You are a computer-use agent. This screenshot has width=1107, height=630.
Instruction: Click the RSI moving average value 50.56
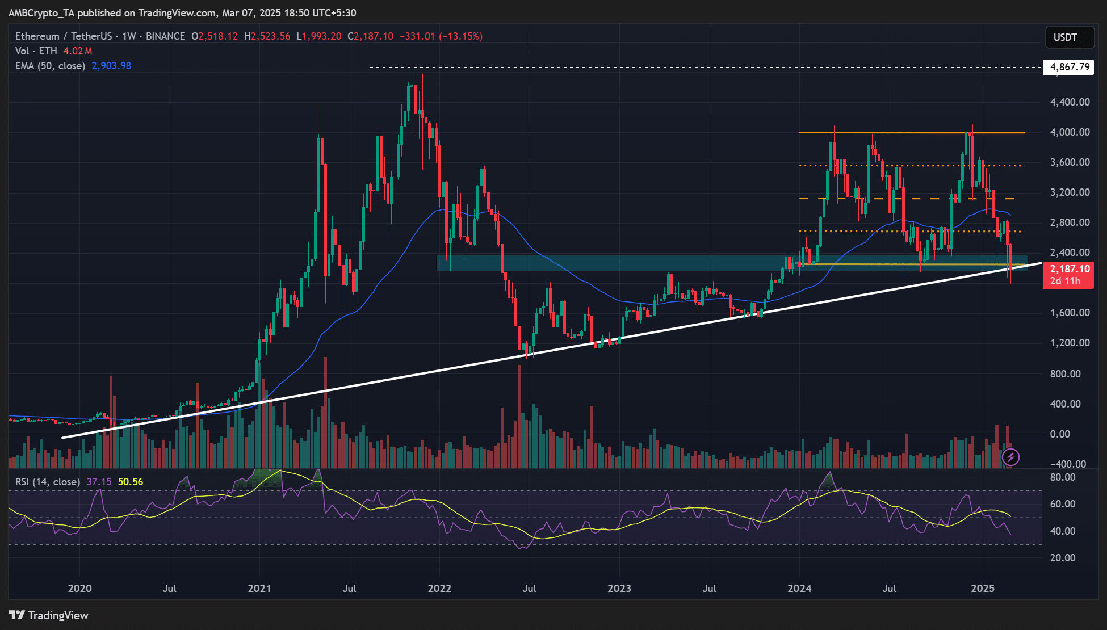(131, 482)
